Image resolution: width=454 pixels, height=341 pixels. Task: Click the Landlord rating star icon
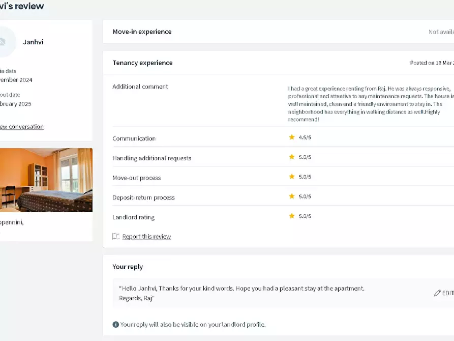(x=292, y=216)
